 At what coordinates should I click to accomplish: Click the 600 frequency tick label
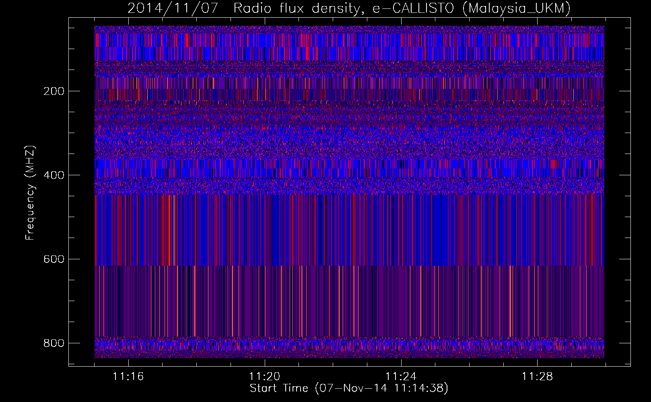(x=54, y=259)
